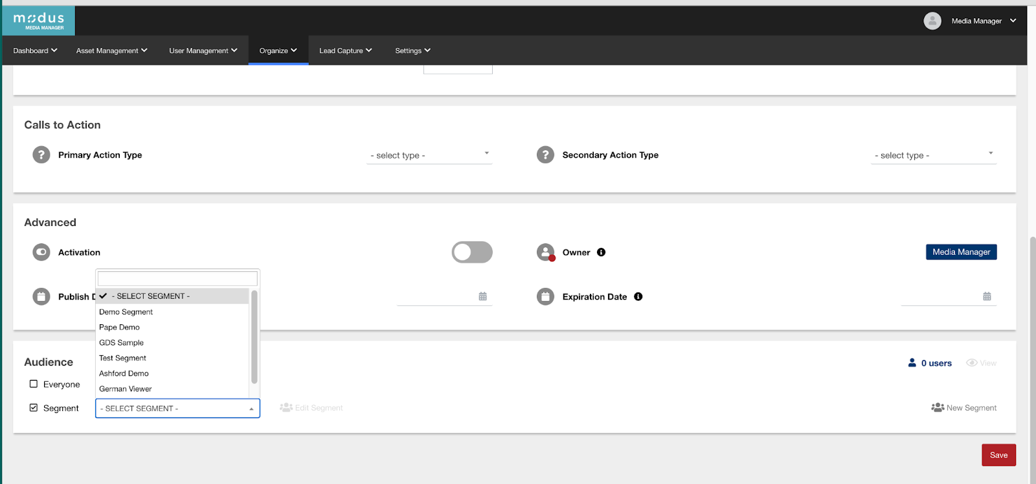
Task: Open the Primary Action Type dropdown
Action: (429, 155)
